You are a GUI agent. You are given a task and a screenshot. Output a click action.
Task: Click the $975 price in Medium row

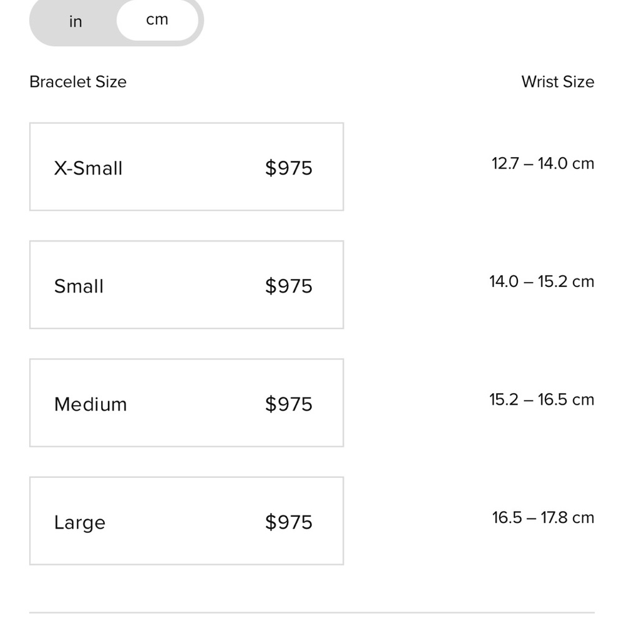click(x=288, y=404)
